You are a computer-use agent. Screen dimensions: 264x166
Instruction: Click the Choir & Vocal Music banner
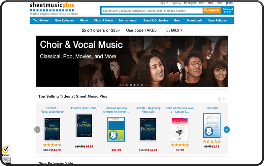[132, 61]
